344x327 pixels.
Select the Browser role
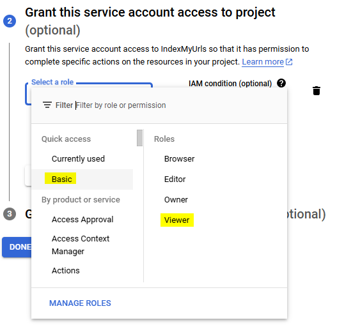click(179, 158)
